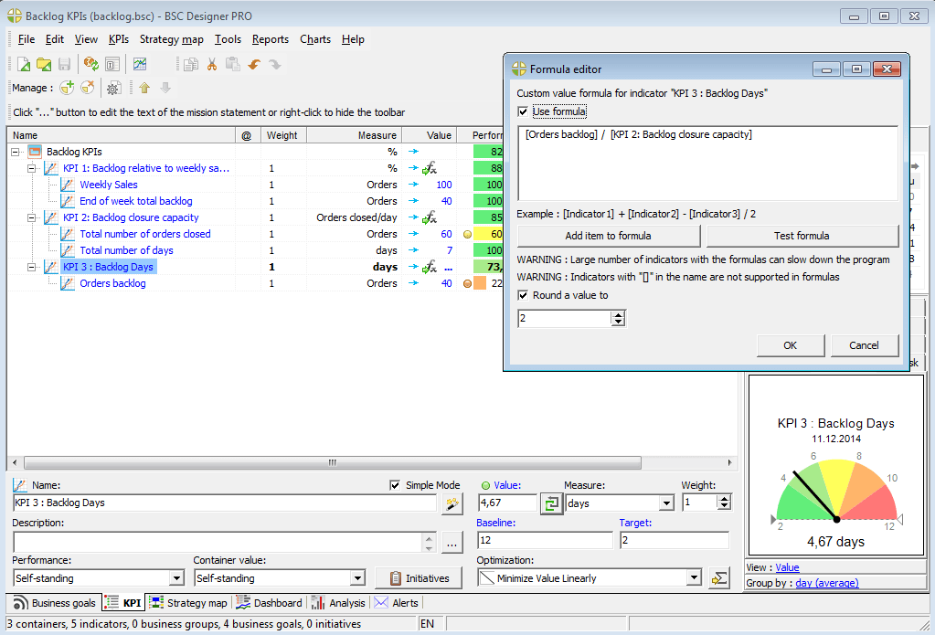Create a new scorecard file

[24, 64]
